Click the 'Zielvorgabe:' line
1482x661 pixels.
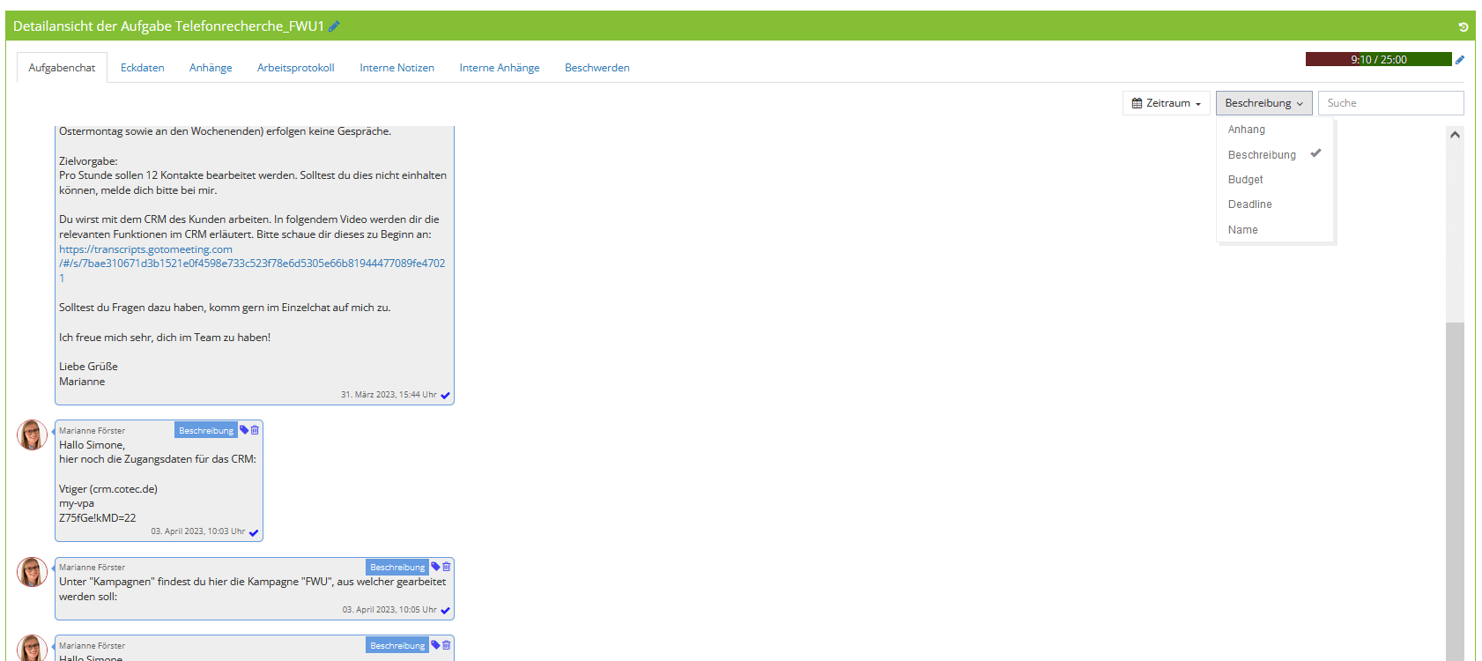click(88, 161)
